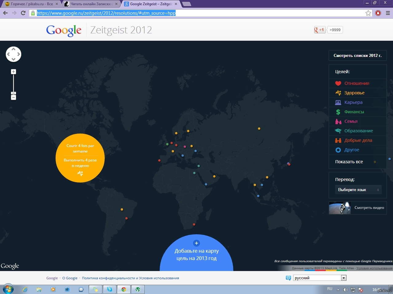Open the русский language combo box
The height and width of the screenshot is (294, 393).
coord(320,278)
